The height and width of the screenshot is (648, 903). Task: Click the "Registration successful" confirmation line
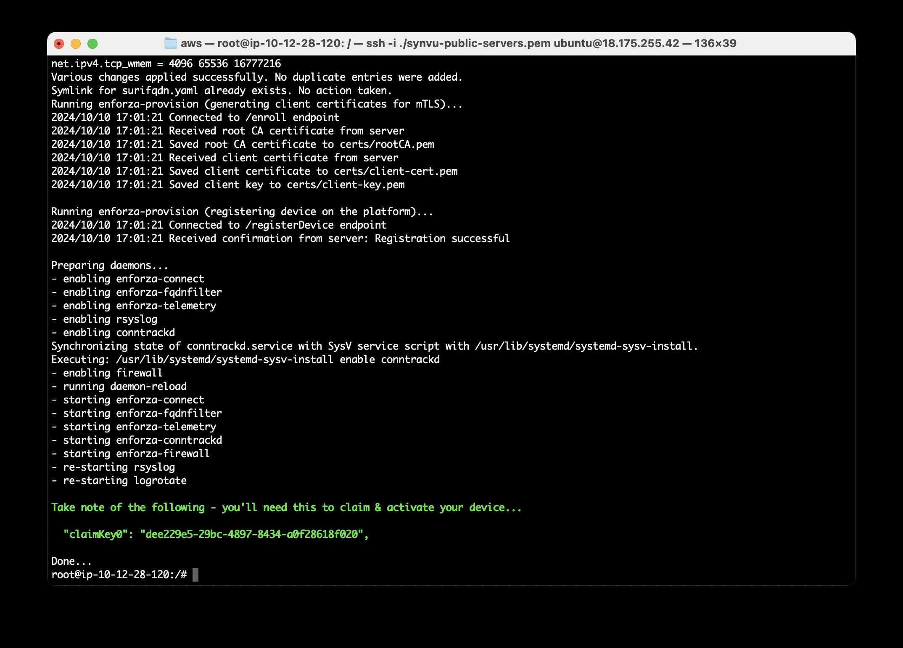[280, 239]
